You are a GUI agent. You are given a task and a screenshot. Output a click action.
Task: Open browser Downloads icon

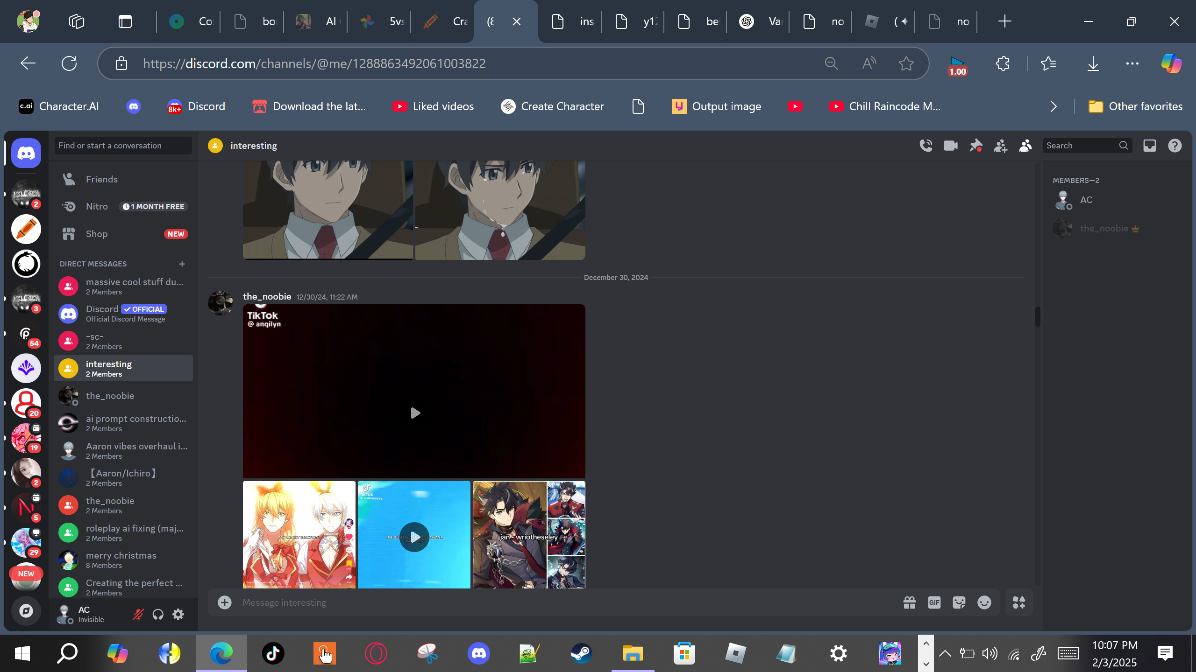point(1093,63)
